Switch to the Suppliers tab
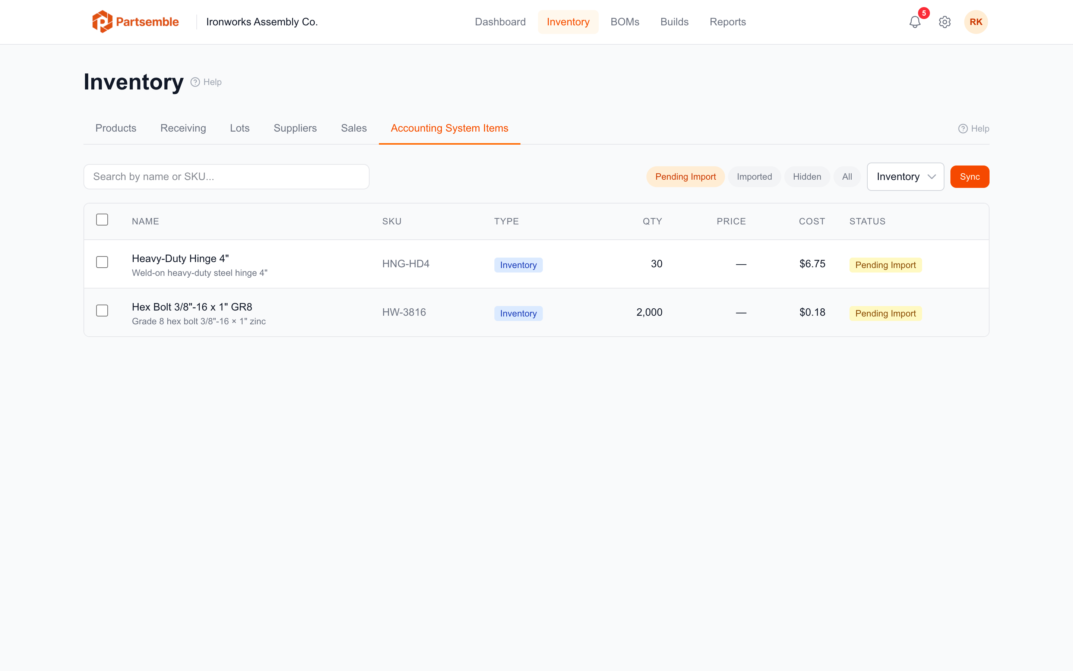Screen dimensions: 1073x671 (x=295, y=128)
